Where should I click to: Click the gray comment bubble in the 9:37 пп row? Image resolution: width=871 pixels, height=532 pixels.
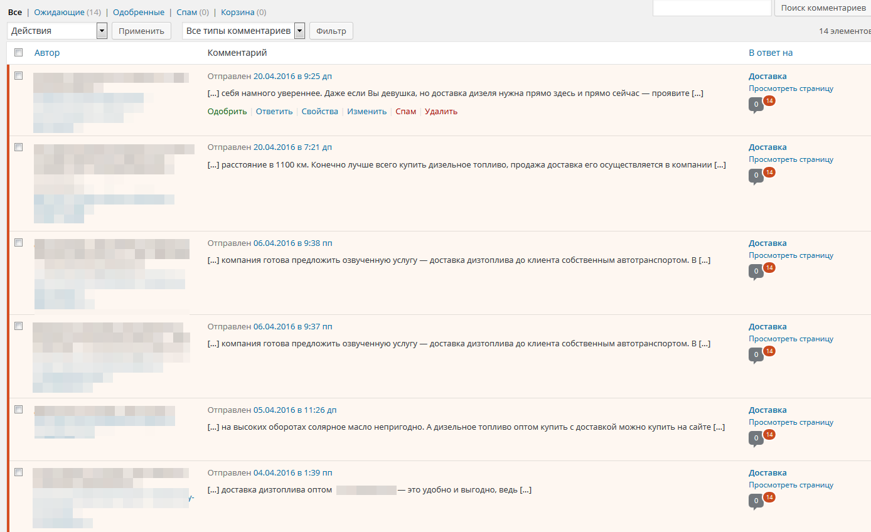(756, 354)
